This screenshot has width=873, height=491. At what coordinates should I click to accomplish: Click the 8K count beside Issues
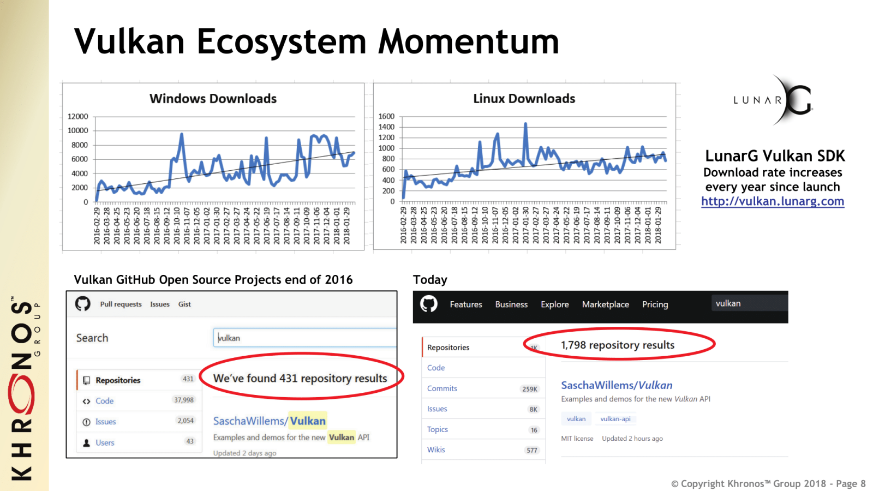[533, 409]
